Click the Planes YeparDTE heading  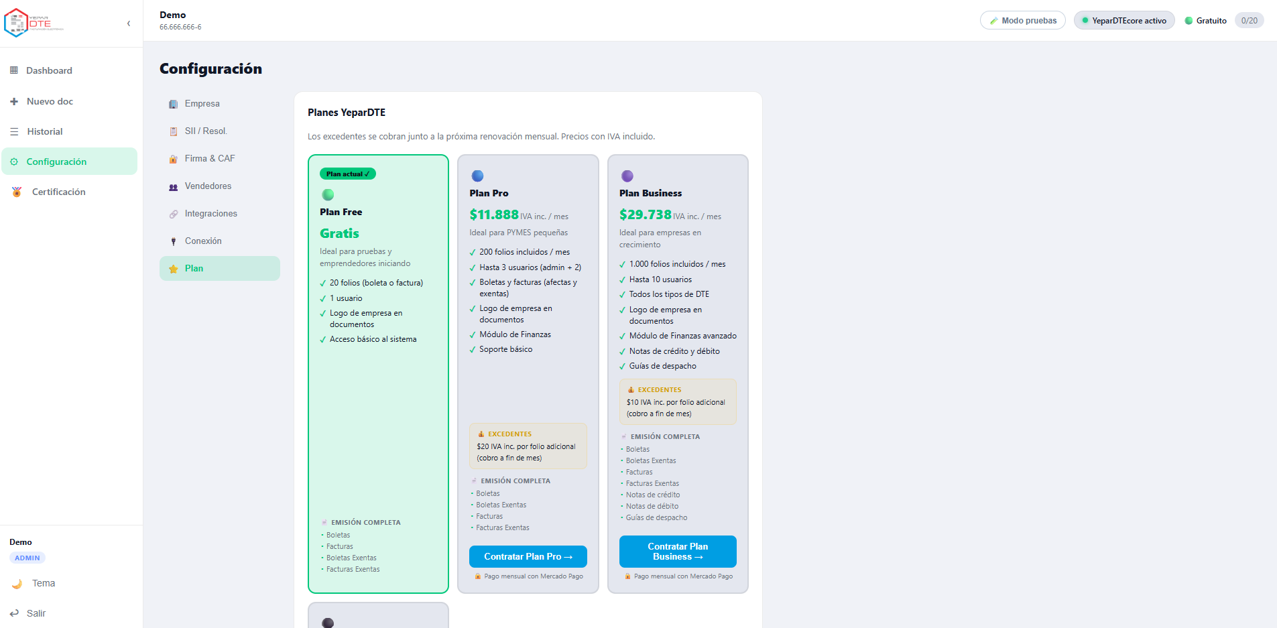pyautogui.click(x=347, y=113)
